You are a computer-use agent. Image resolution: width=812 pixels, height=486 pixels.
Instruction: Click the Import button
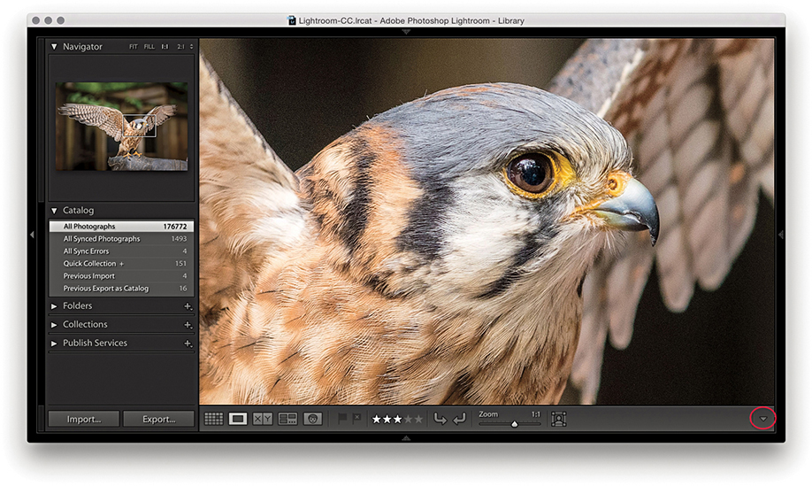tap(83, 419)
